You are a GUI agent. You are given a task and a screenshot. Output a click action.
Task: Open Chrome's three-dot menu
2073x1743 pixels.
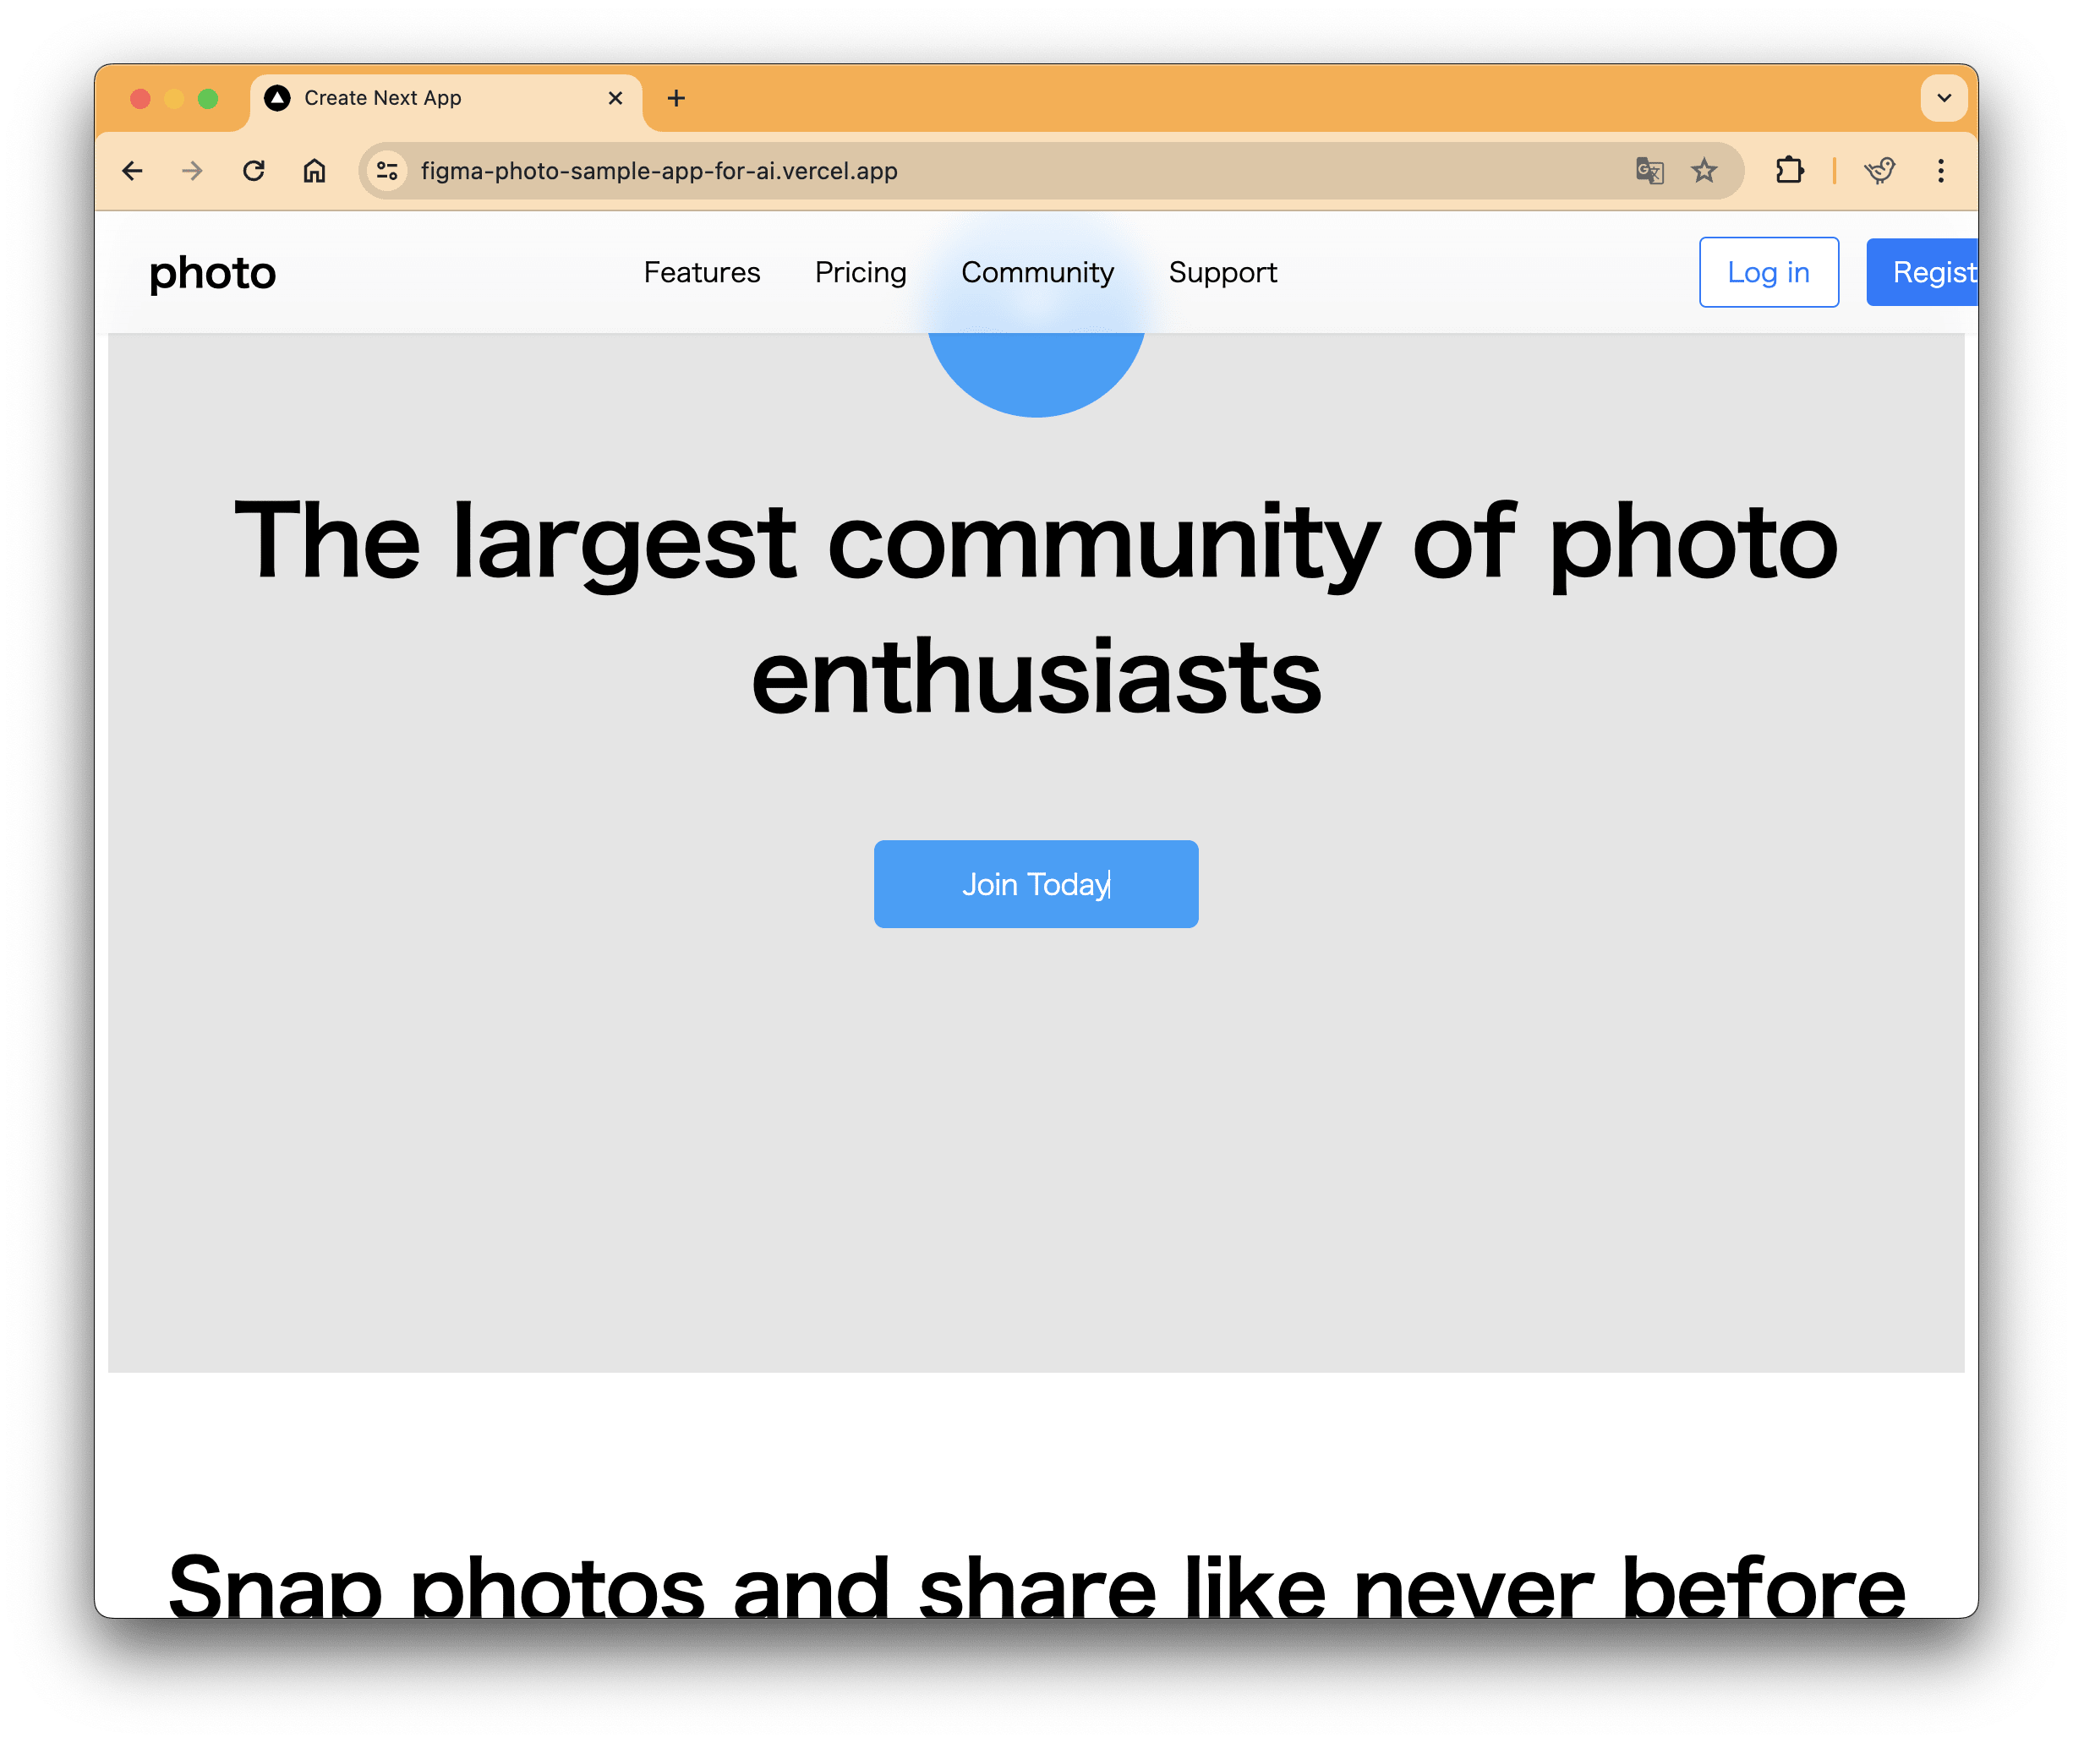point(1939,170)
